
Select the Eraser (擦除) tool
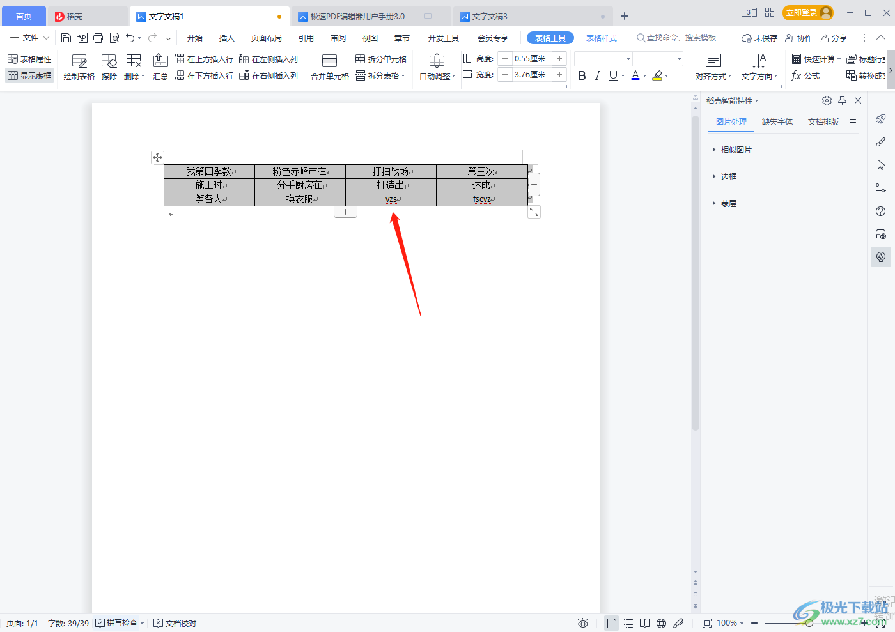pyautogui.click(x=109, y=67)
